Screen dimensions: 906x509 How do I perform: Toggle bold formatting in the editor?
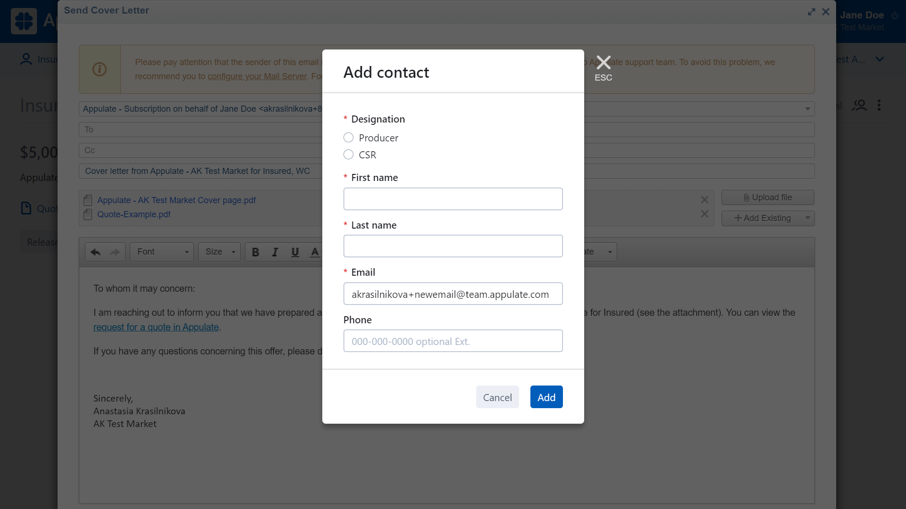tap(255, 252)
